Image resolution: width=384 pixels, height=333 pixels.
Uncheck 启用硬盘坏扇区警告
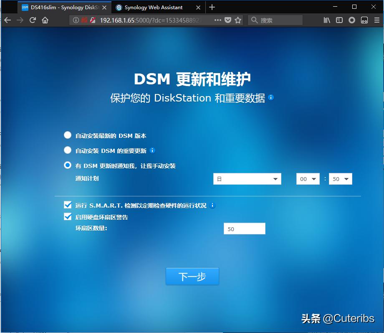pyautogui.click(x=68, y=216)
